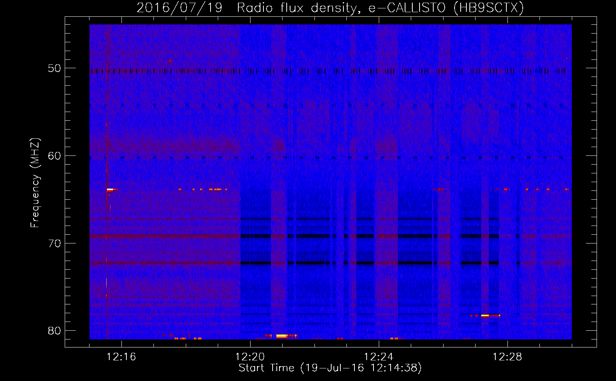Click the "12:28" time tick label

coord(507,357)
